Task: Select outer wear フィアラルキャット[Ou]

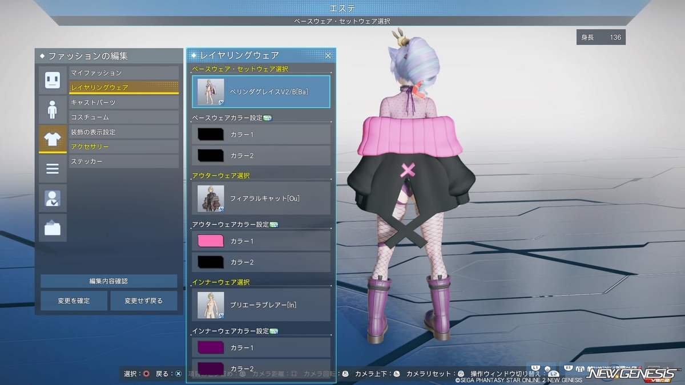Action: [261, 198]
